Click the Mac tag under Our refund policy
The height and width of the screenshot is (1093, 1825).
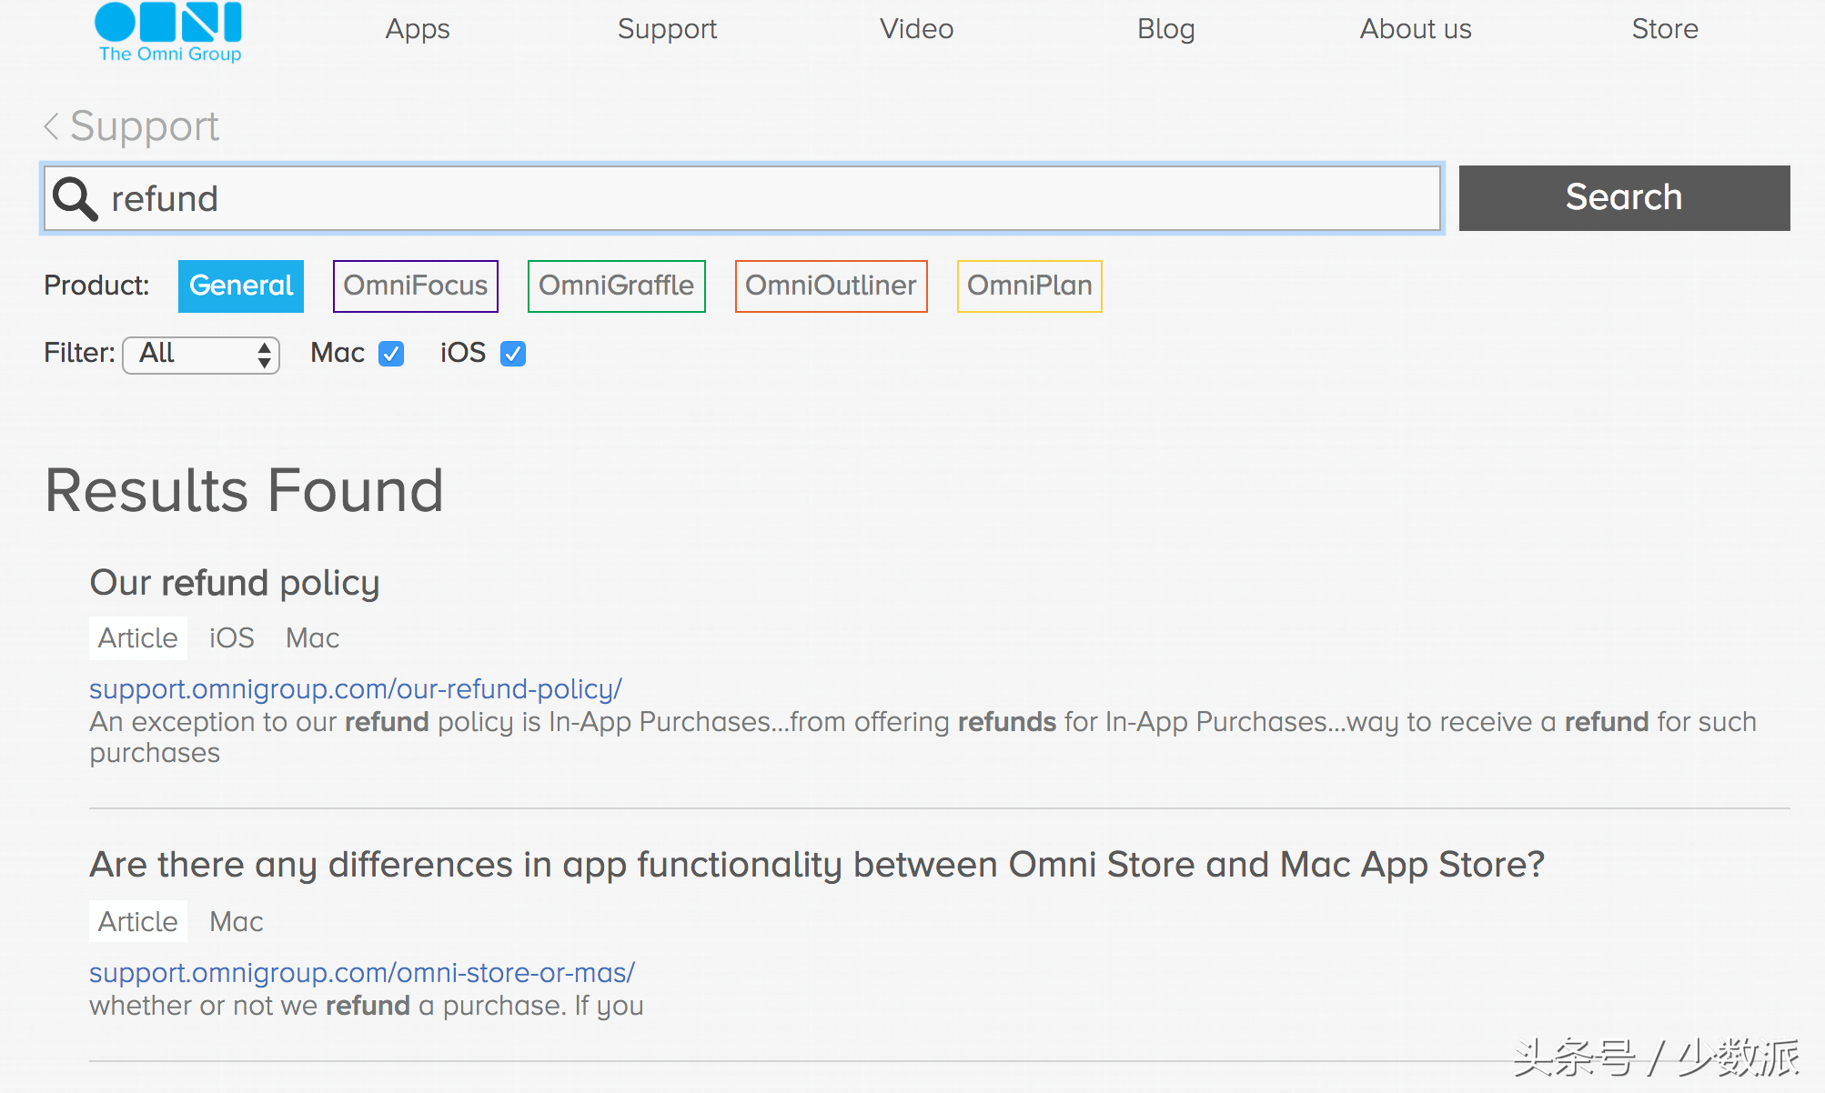(312, 638)
